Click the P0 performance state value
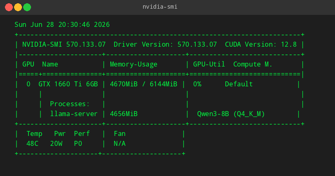335x176 pixels. pos(78,144)
